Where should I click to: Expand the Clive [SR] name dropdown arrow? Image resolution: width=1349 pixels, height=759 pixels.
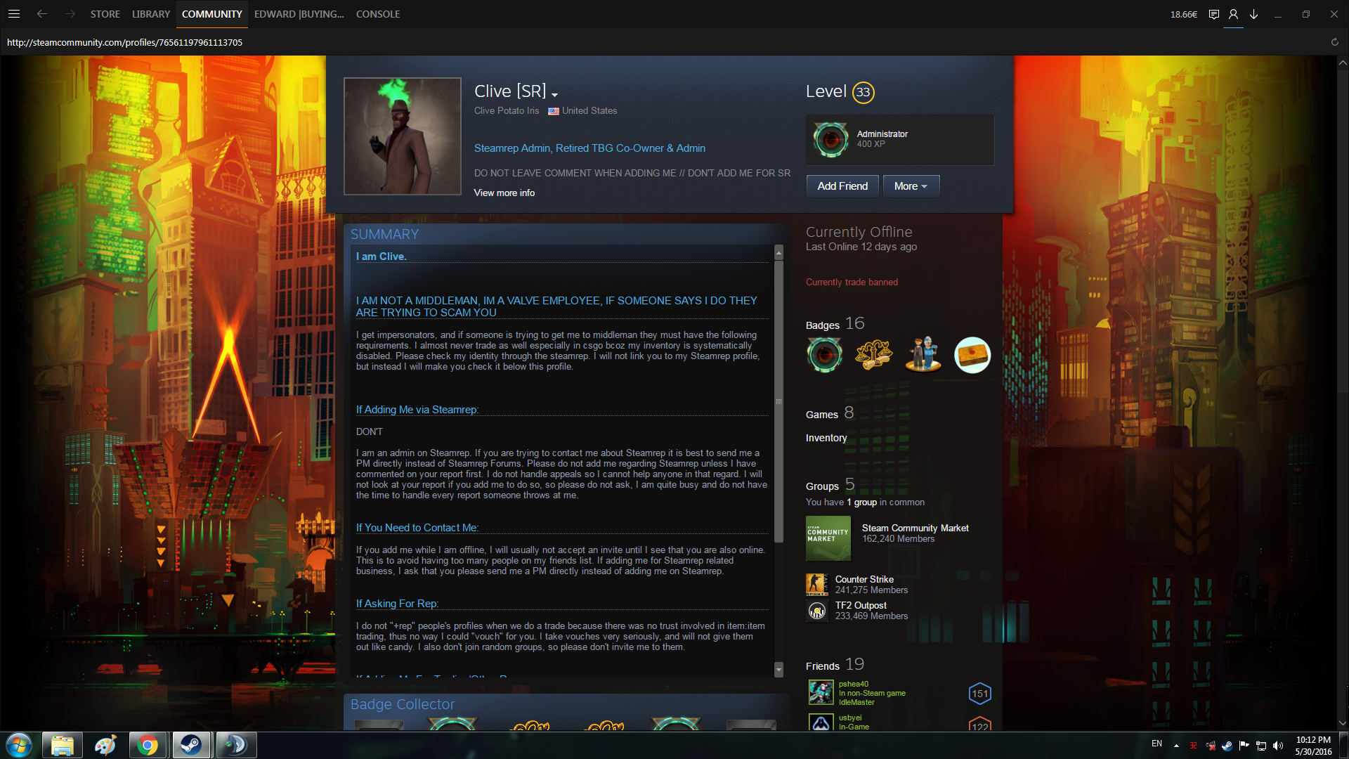point(555,95)
